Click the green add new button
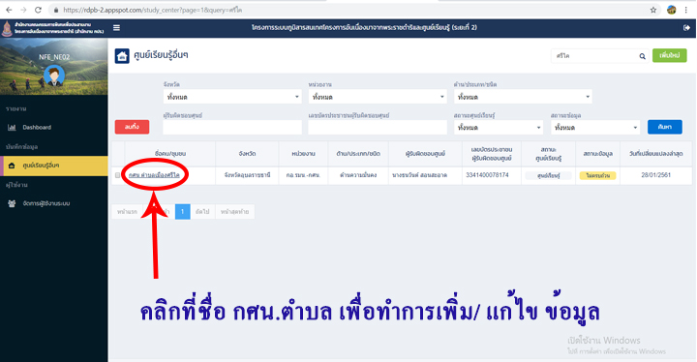Viewport: 697px width, 362px height. tap(670, 55)
